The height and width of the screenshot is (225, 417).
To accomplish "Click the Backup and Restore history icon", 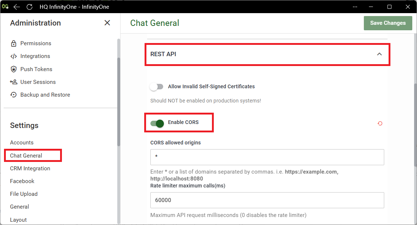I will (13, 95).
